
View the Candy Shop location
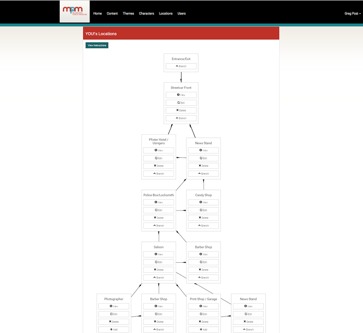203,202
